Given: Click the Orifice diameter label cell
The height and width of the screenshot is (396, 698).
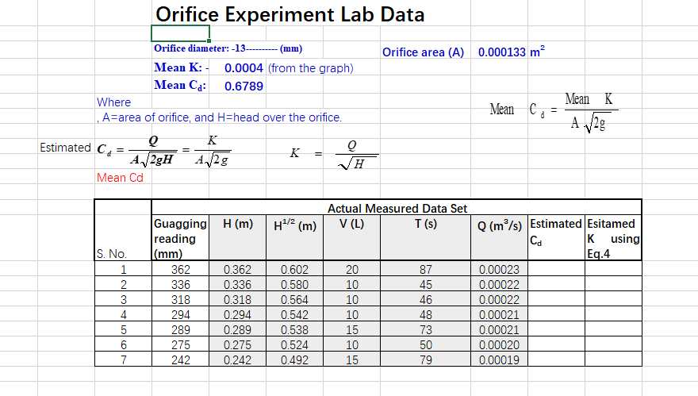Looking at the screenshot, I should tap(228, 48).
